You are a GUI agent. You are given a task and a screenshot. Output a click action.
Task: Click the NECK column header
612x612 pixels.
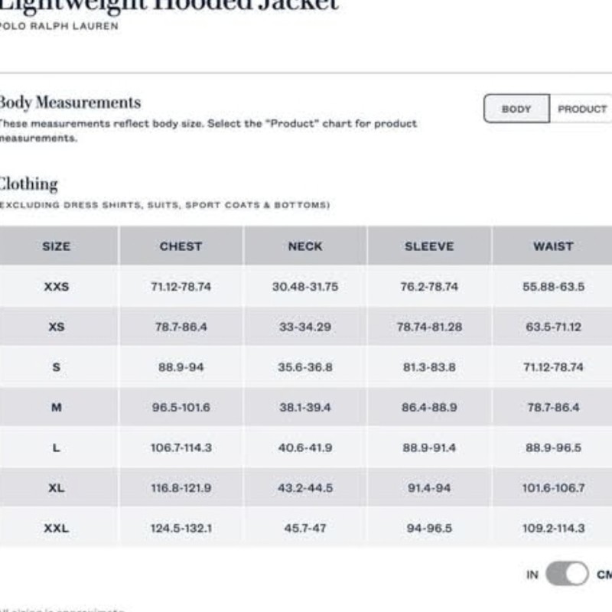pos(304,246)
